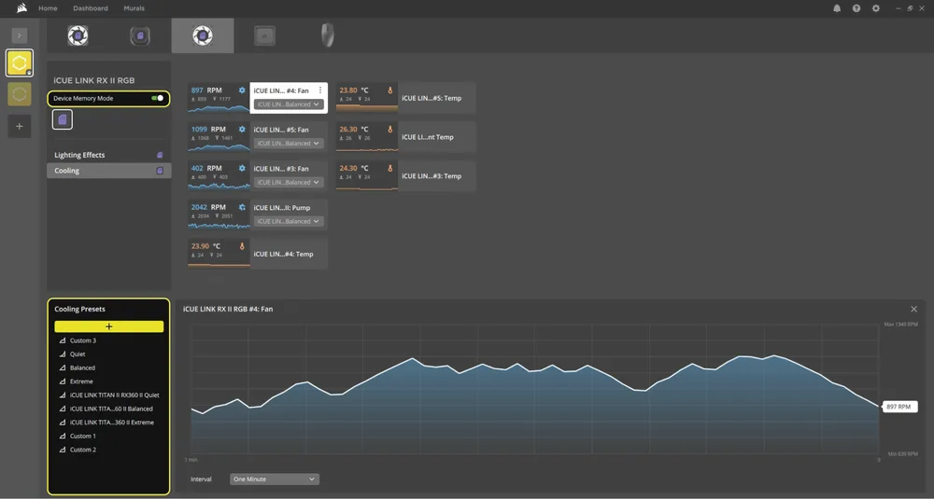Open iCUE settings gear in title bar
This screenshot has height=499, width=934.
point(876,8)
